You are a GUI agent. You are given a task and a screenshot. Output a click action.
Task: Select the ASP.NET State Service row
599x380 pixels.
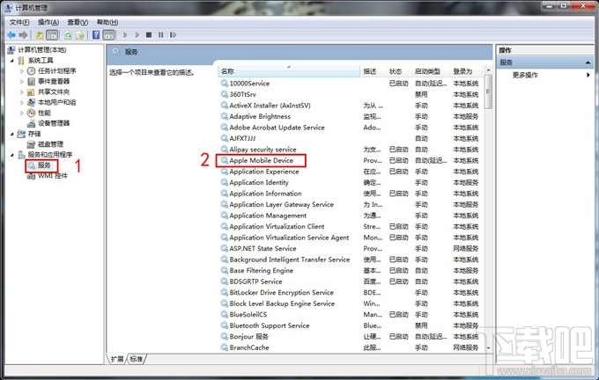pyautogui.click(x=349, y=248)
